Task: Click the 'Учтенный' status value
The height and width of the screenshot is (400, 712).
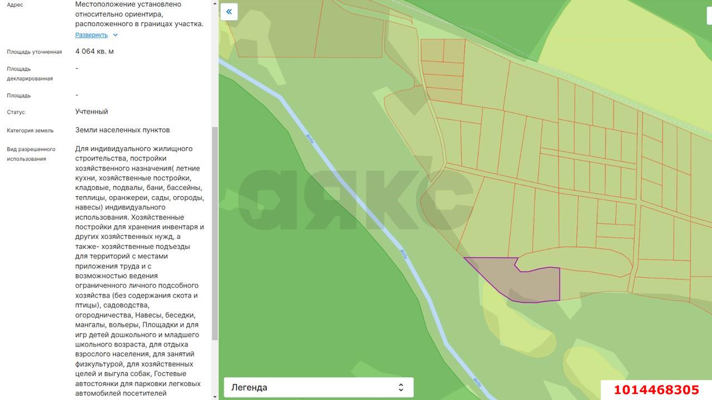Action: click(x=92, y=112)
